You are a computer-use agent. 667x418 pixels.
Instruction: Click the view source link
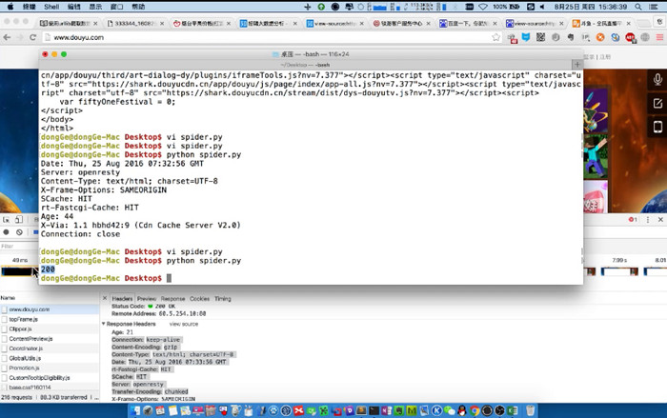click(x=184, y=324)
